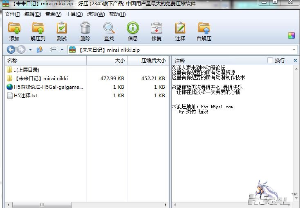
Task: Expand the view mode dropdown arrow
Action: pos(62,50)
